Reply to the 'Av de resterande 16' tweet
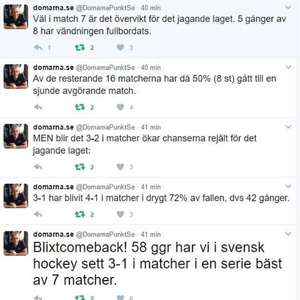This screenshot has height=300, width=300. pyautogui.click(x=38, y=107)
